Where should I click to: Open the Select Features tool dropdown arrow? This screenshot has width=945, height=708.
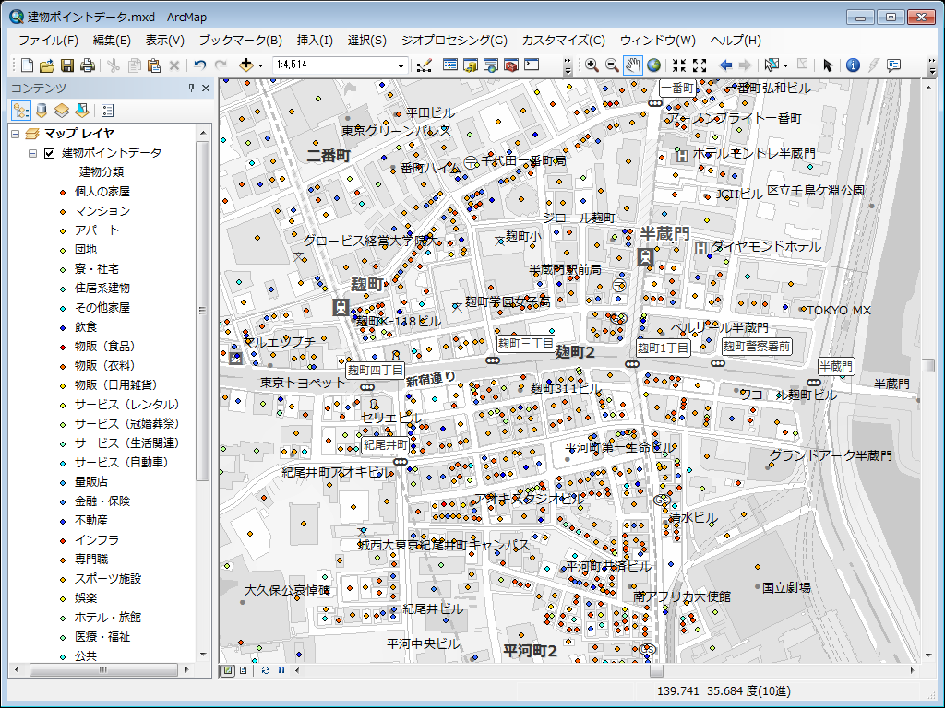pyautogui.click(x=785, y=65)
